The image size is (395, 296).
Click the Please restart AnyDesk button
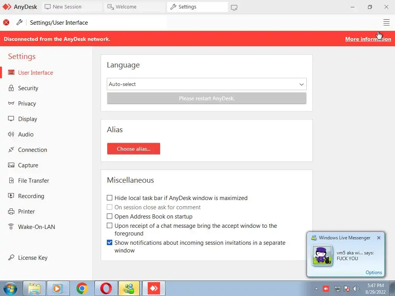pyautogui.click(x=207, y=98)
